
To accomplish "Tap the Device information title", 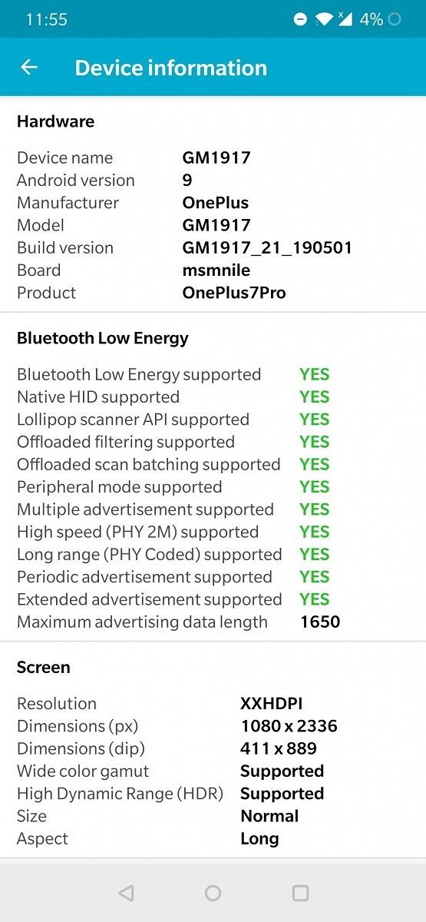I will tap(171, 68).
